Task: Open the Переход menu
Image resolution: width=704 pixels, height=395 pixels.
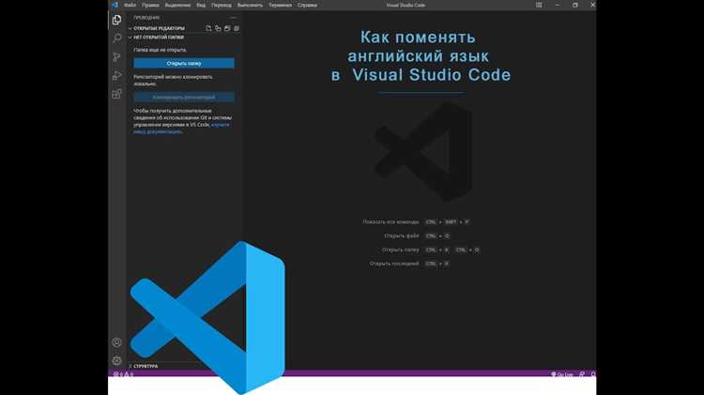Action: 222,5
